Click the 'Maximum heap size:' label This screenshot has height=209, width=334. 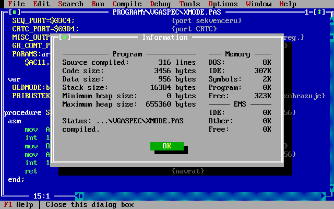100,104
